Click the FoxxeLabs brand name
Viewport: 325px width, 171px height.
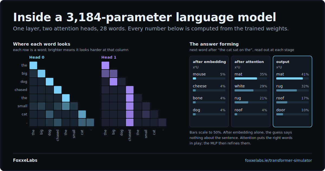tap(25, 160)
